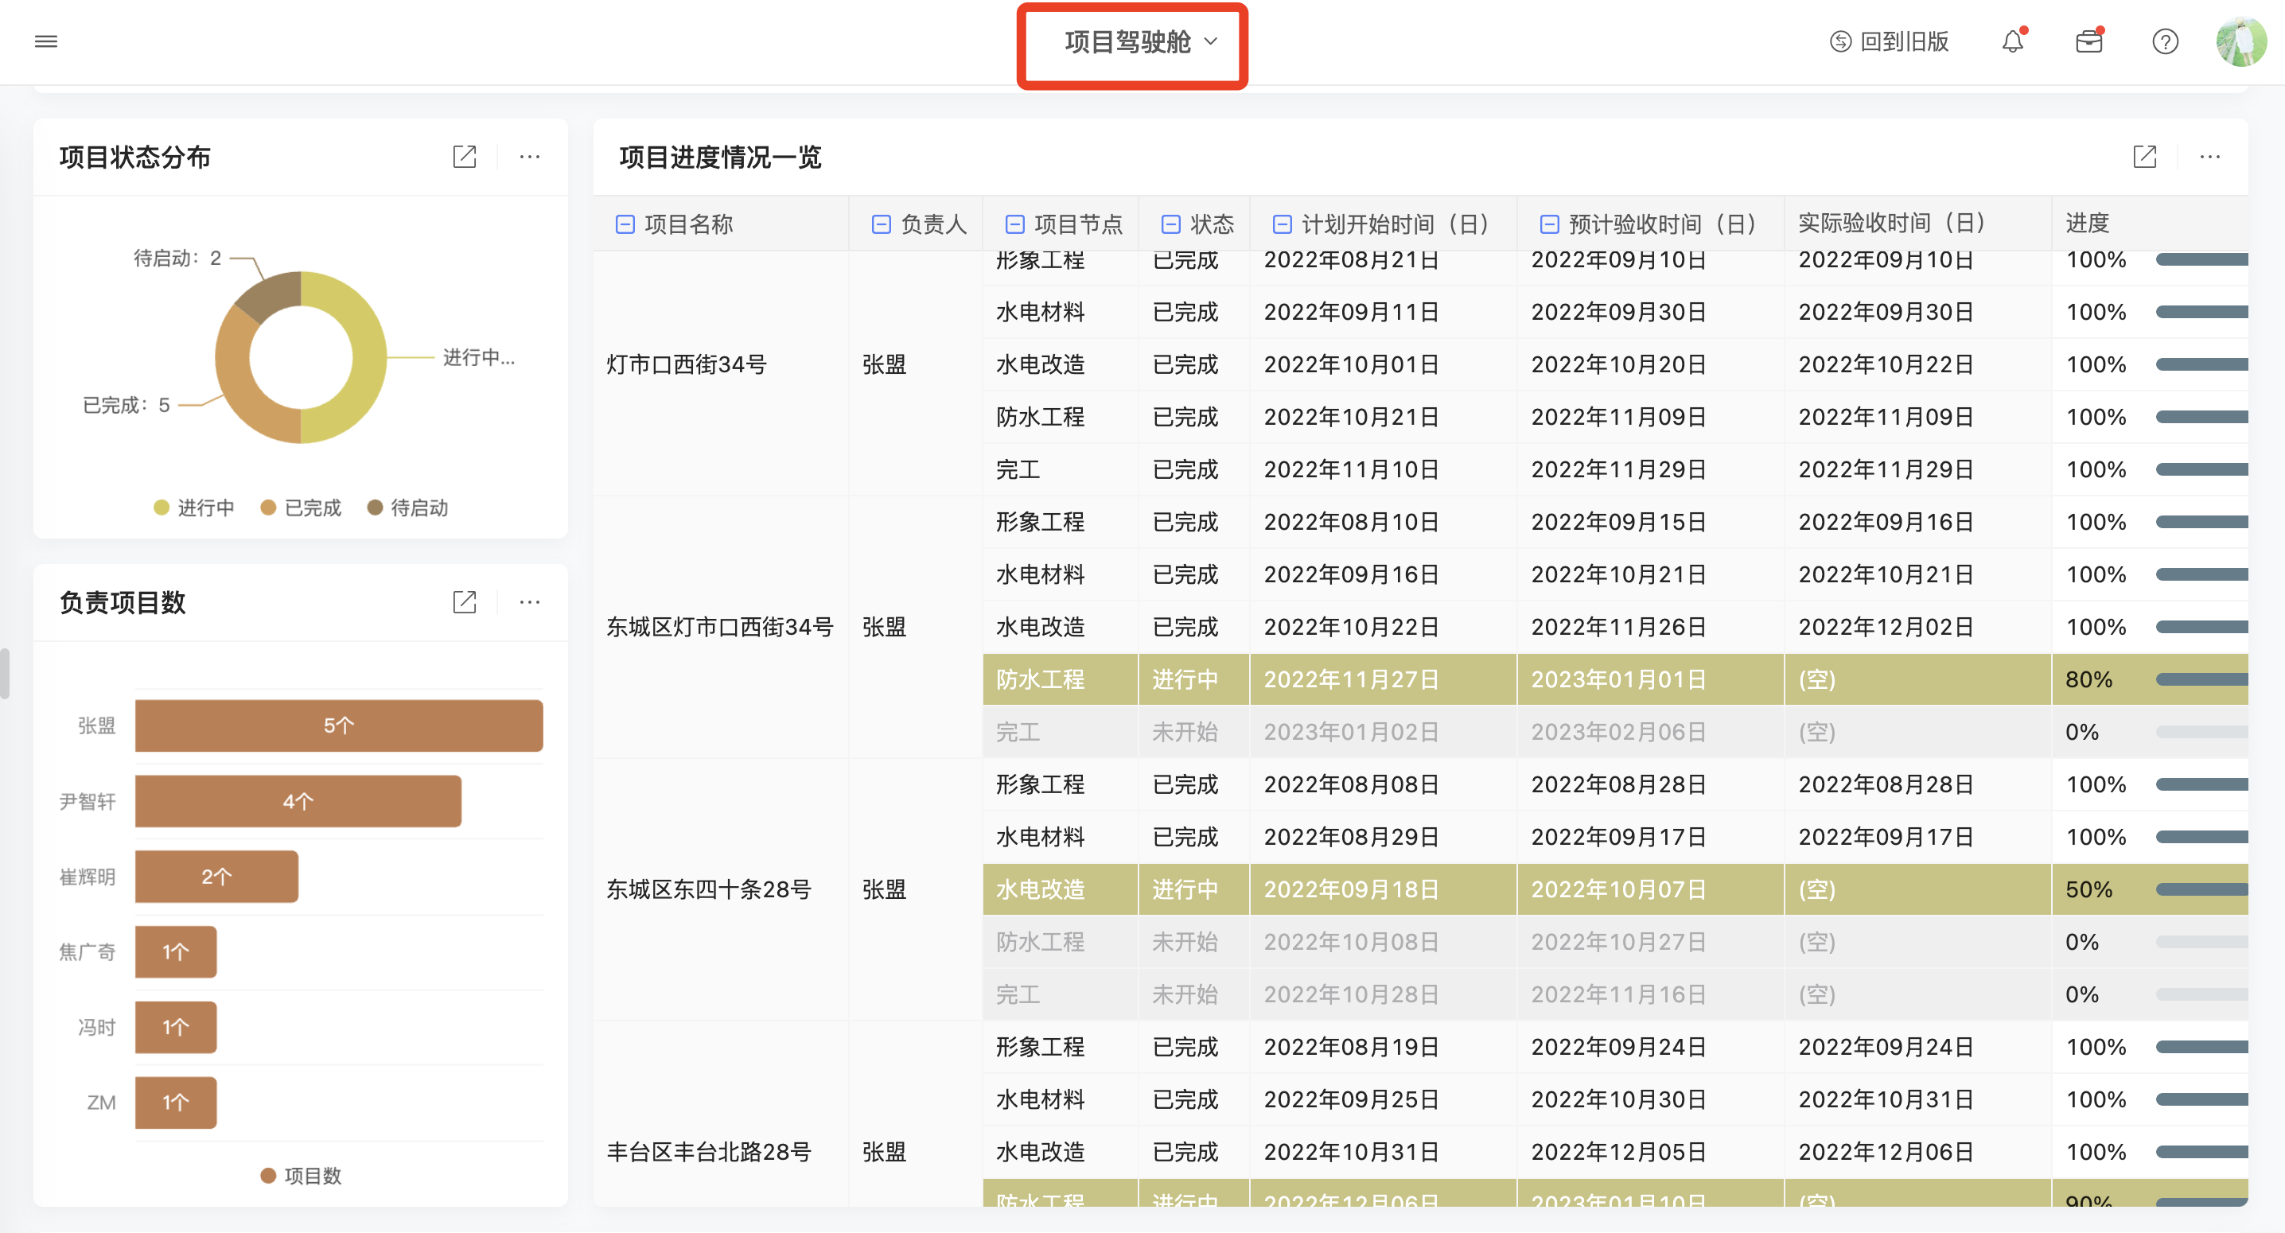Click the highlighted 水电改造 row at 50%
This screenshot has width=2285, height=1233.
[1614, 889]
